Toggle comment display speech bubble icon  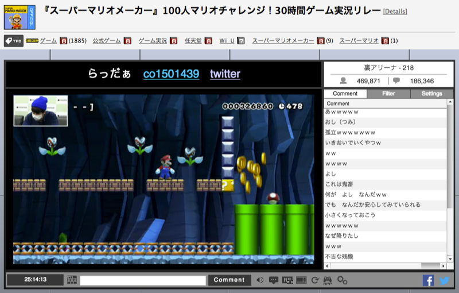[x=274, y=280]
